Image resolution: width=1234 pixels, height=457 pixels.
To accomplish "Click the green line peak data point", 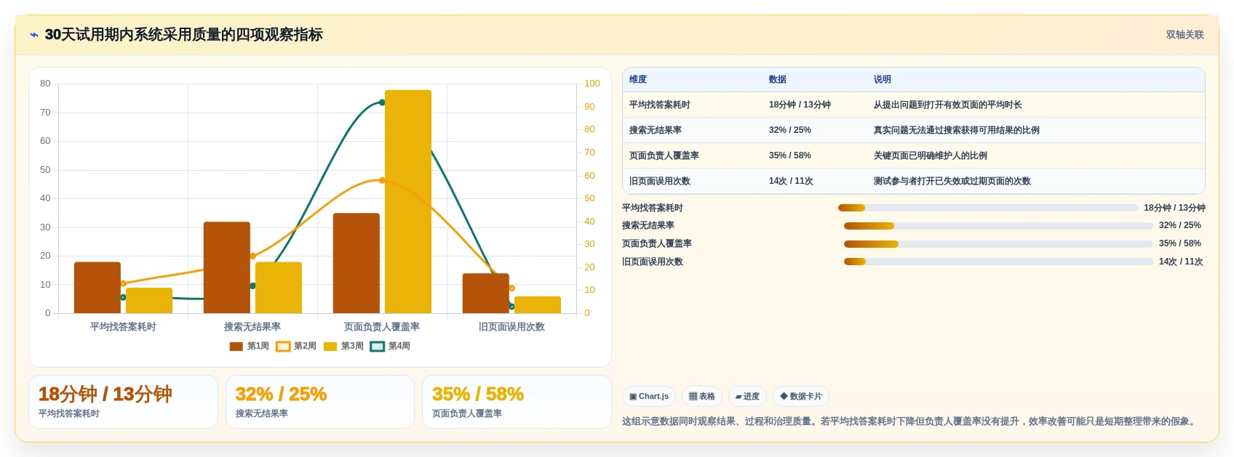I will click(x=382, y=102).
